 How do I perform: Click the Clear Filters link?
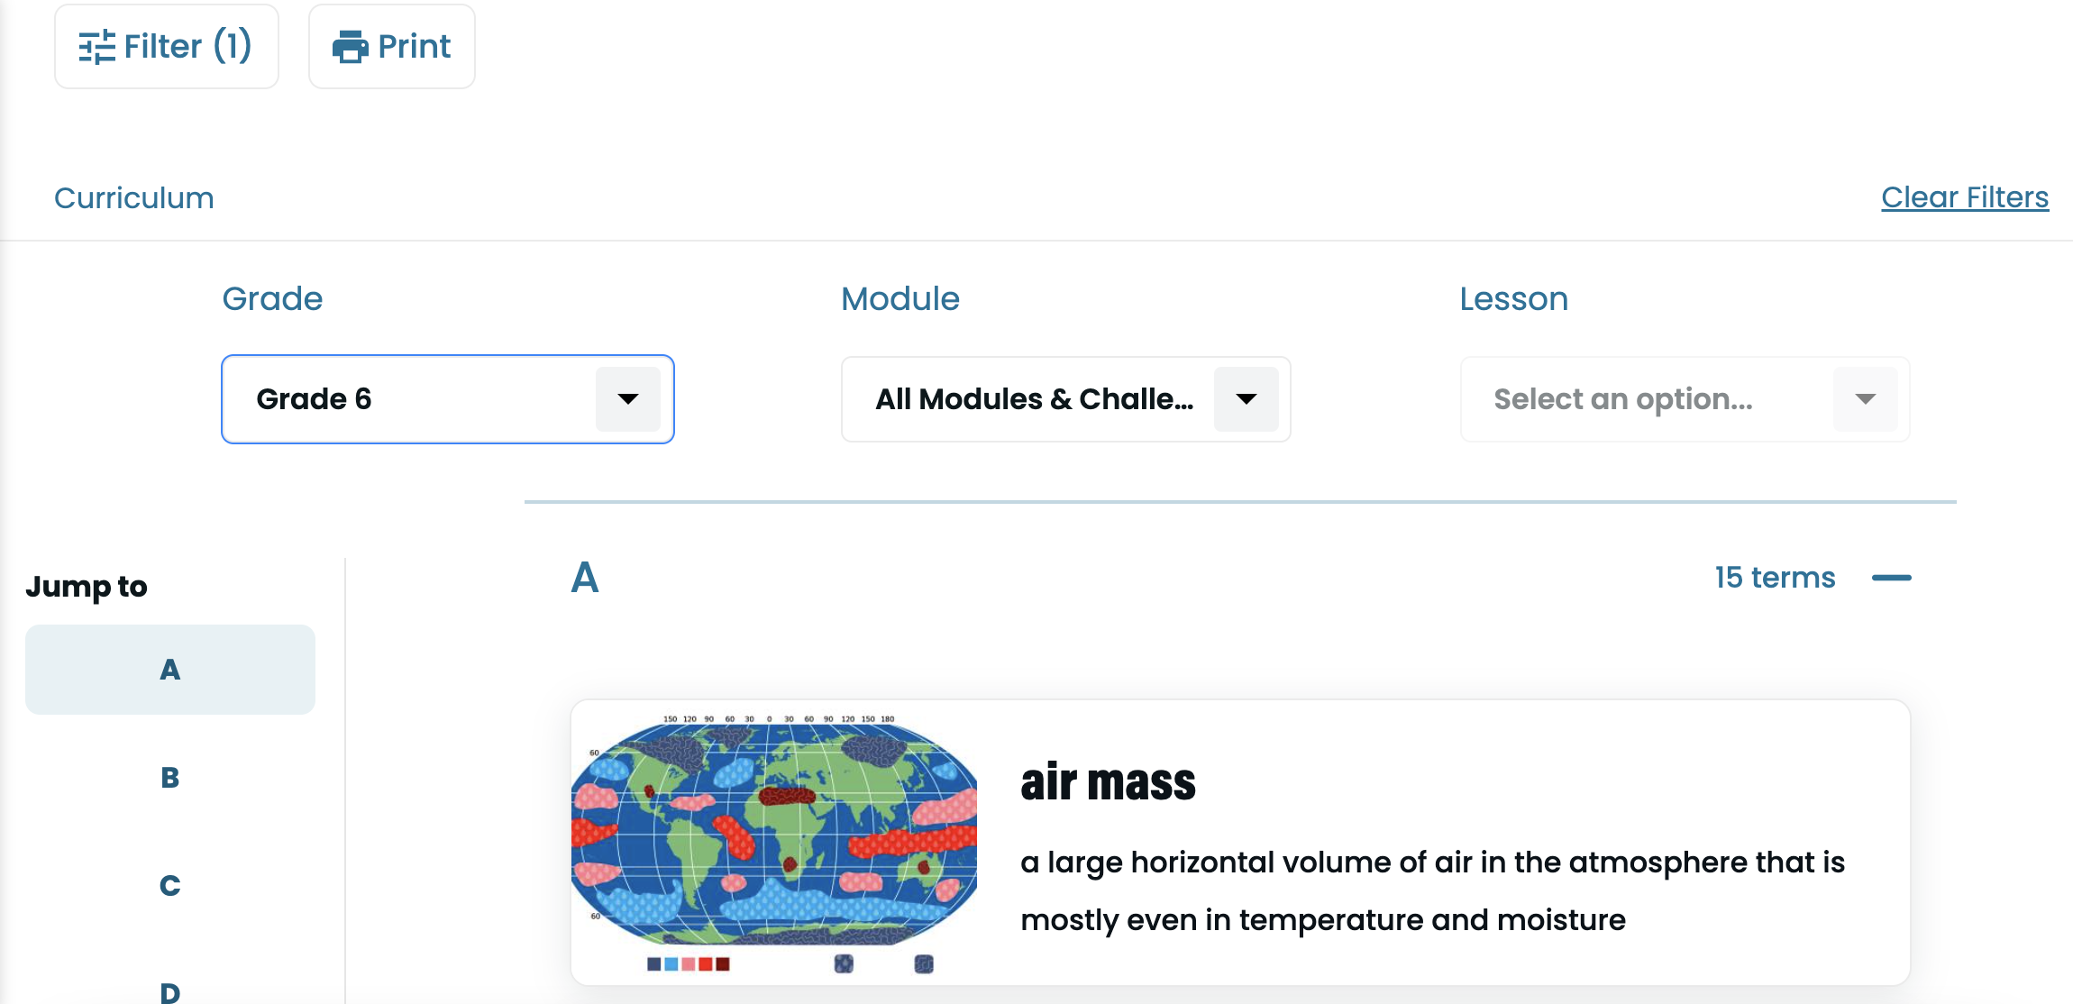(1965, 197)
